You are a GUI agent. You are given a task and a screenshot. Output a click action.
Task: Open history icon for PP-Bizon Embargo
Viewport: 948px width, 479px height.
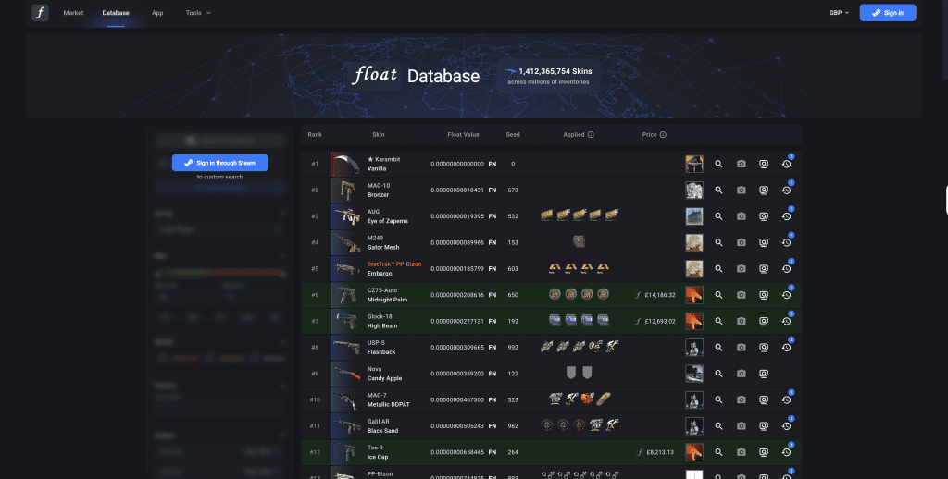point(787,269)
